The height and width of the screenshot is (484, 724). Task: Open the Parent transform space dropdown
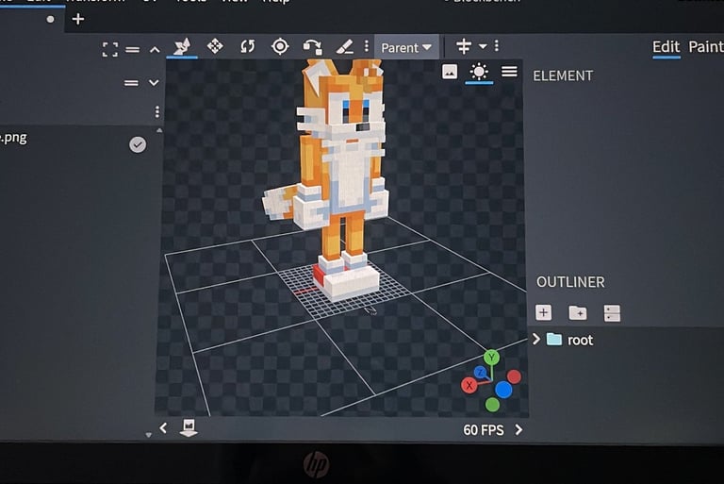point(406,47)
